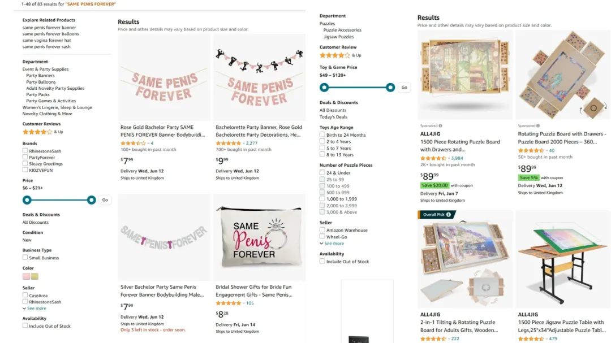The width and height of the screenshot is (611, 343).
Task: Click Sponsored info icon above 1500 Piece Rotating Puzzle Board
Action: (441, 126)
